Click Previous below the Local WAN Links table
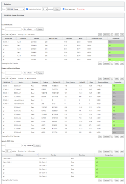This screenshot has width=126, height=184. click(x=106, y=63)
